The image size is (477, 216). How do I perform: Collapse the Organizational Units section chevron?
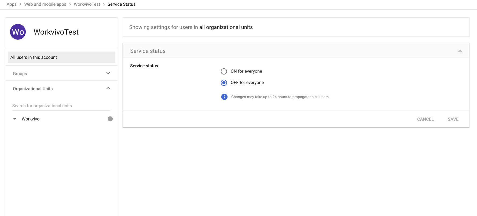point(108,88)
